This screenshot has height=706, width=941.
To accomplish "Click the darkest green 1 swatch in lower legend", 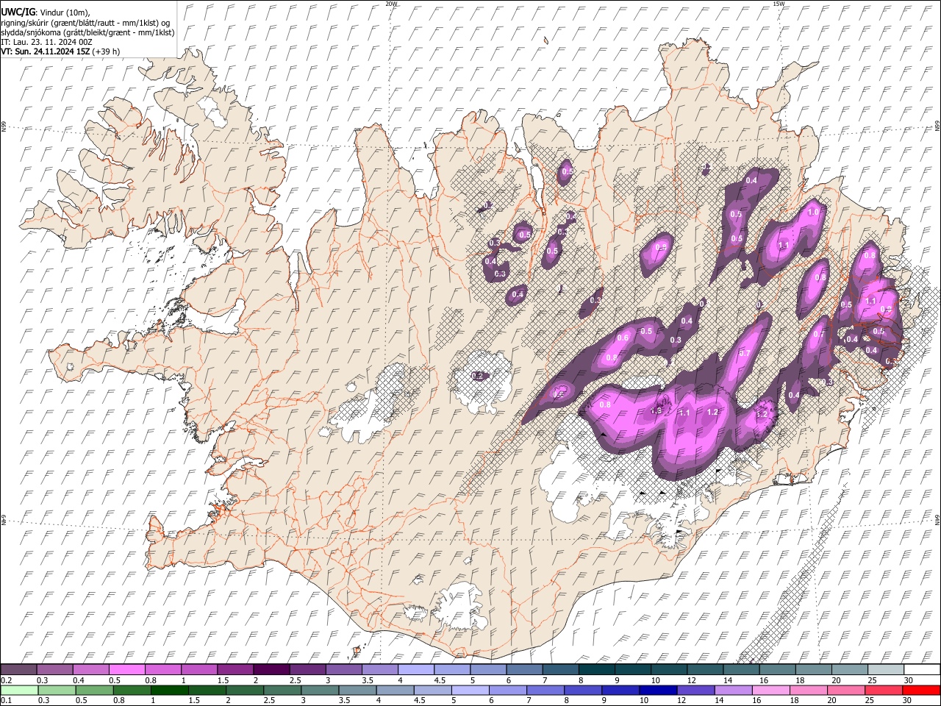I will tap(168, 690).
